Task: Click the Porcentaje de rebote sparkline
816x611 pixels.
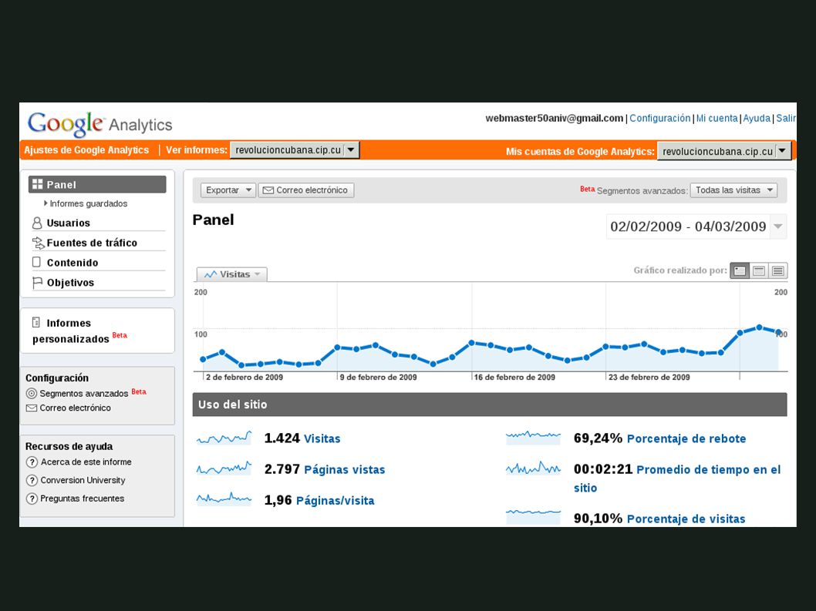Action: click(x=533, y=438)
